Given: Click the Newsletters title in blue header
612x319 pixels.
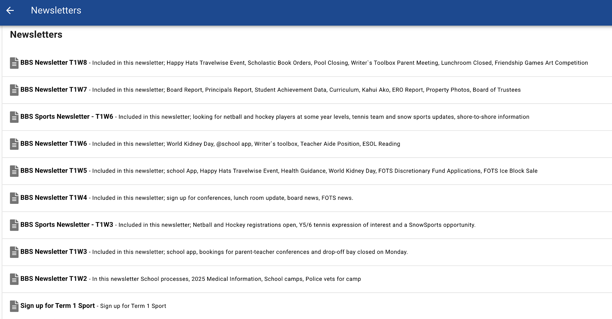Looking at the screenshot, I should 56,10.
